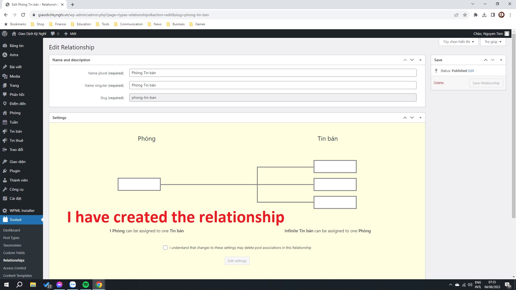Open Spotify from the taskbar
Viewport: 516px width, 290px height.
pos(86,285)
